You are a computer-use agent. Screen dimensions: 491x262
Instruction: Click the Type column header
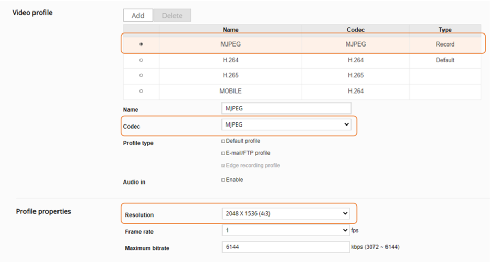445,30
